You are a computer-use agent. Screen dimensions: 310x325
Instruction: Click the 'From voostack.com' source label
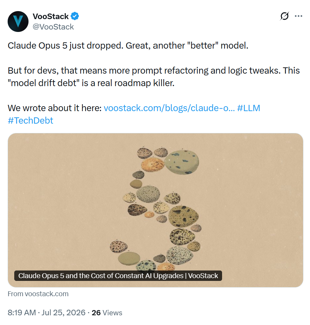pos(38,294)
